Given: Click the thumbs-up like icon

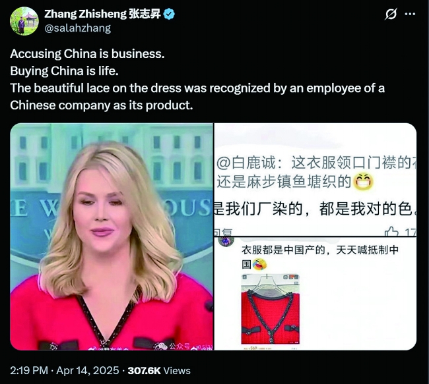Looking at the screenshot, I should (391, 232).
